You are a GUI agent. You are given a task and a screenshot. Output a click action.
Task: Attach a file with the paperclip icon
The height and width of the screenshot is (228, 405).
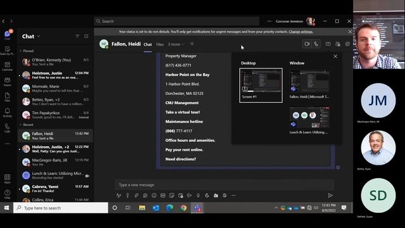pos(137,196)
